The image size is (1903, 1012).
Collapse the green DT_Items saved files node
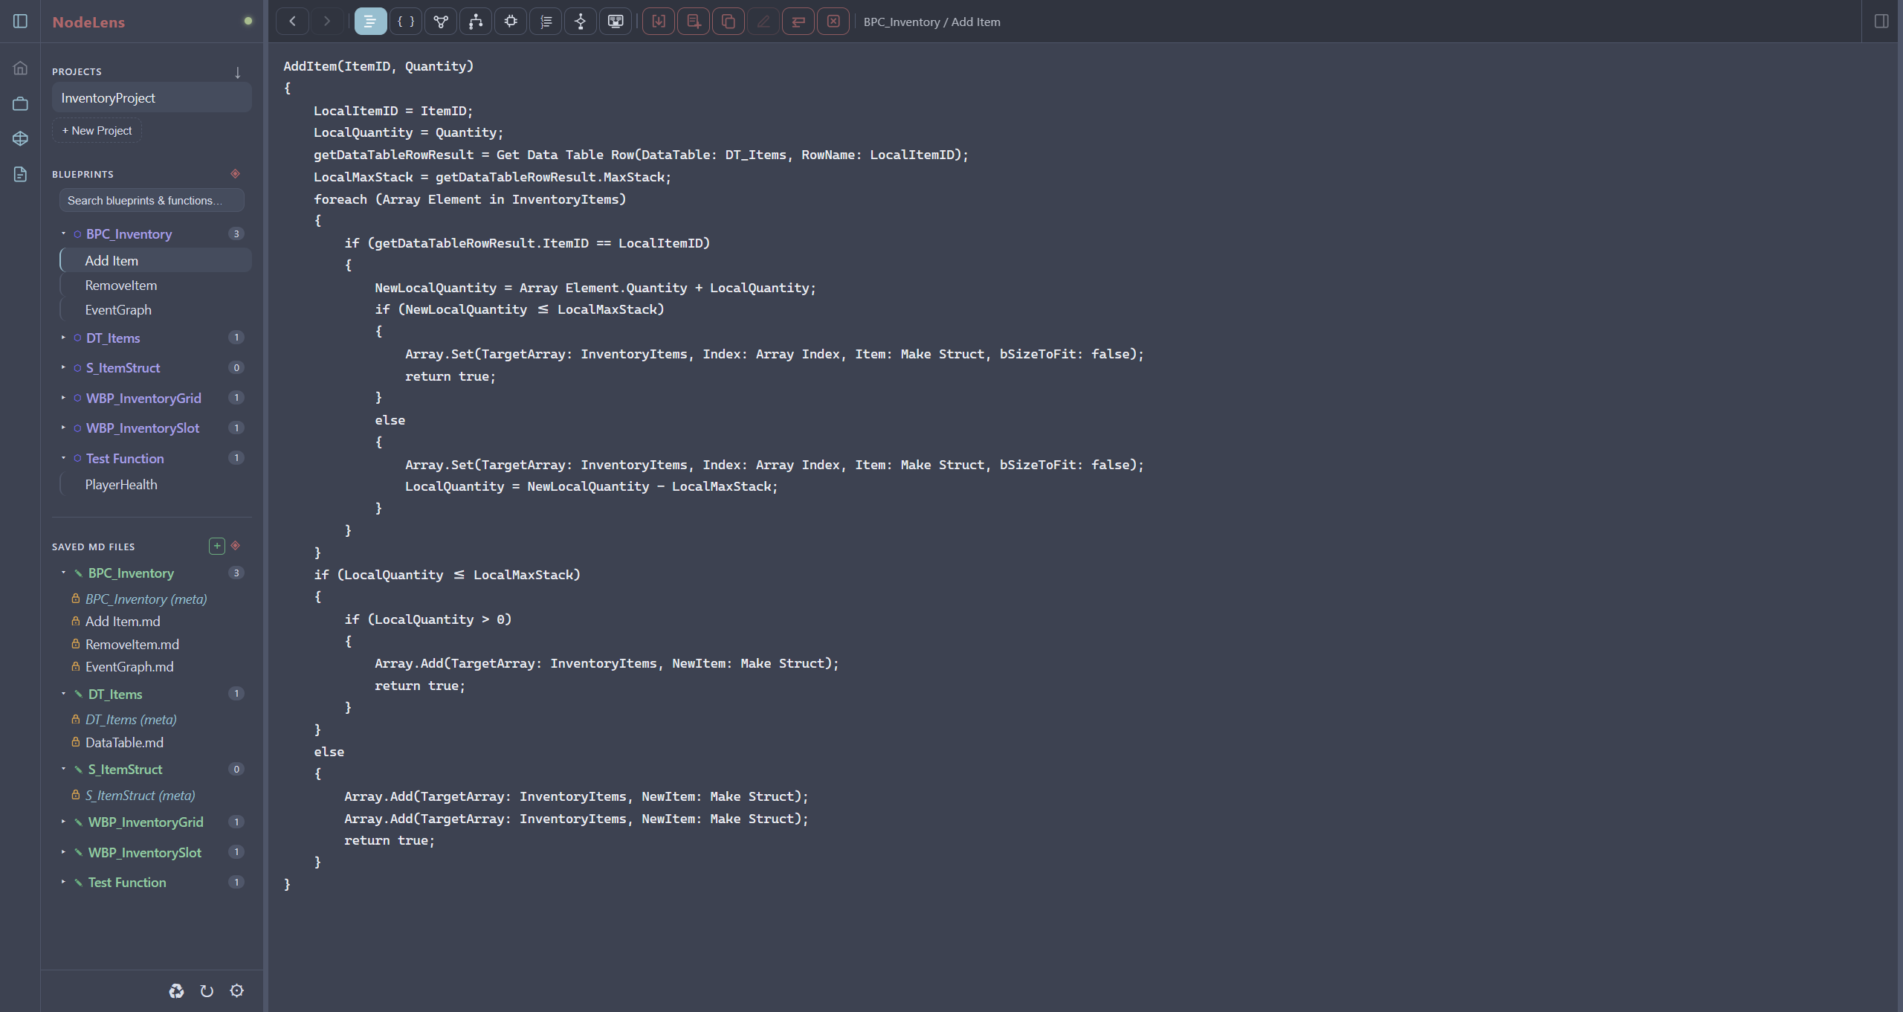(63, 694)
